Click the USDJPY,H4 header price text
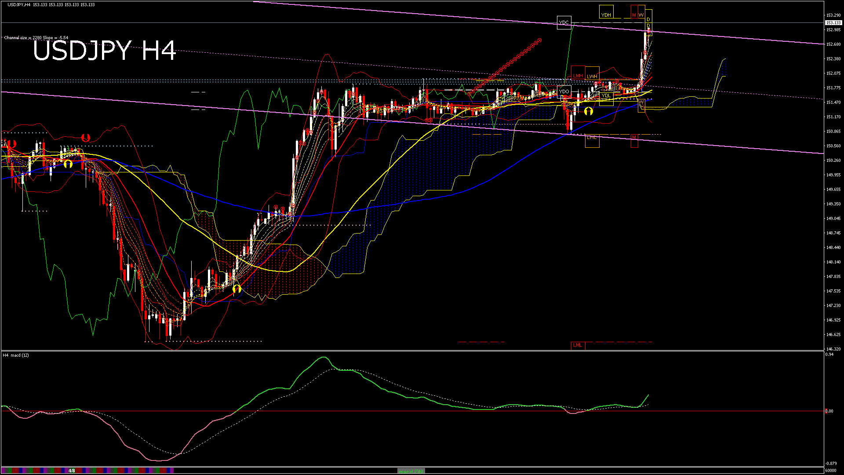Image resolution: width=844 pixels, height=475 pixels. [51, 4]
